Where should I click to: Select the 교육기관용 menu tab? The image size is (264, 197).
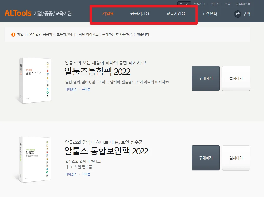(176, 14)
